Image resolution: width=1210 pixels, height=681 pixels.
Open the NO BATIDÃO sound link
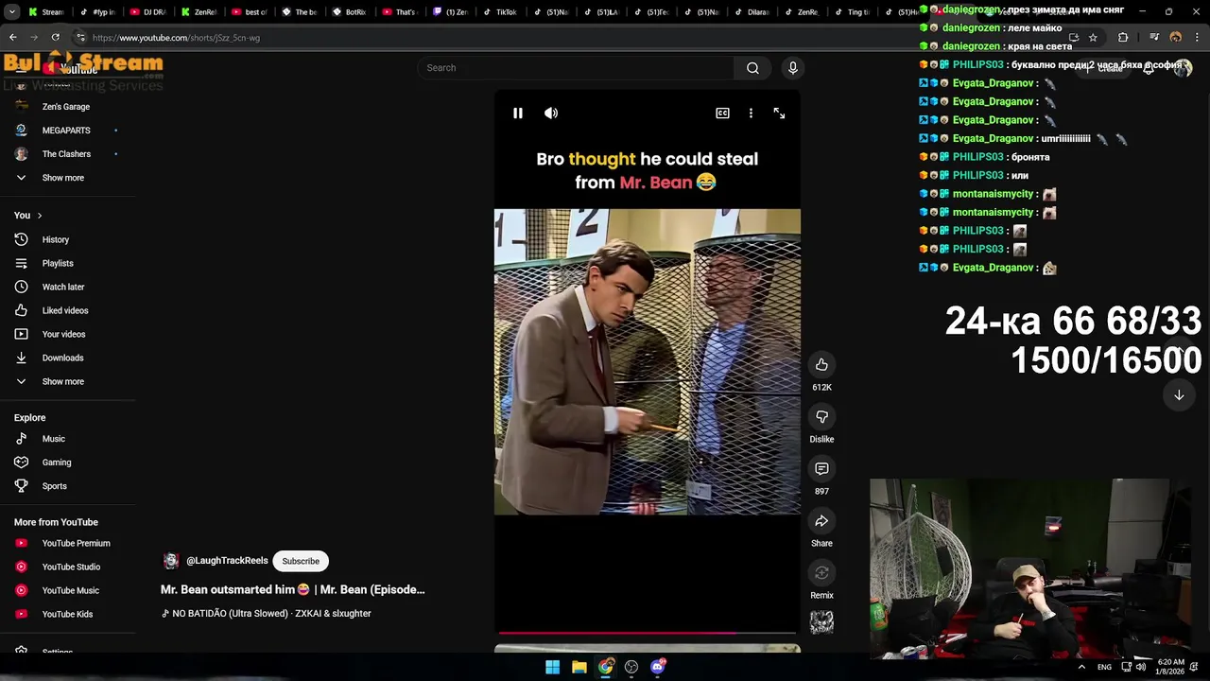point(266,614)
